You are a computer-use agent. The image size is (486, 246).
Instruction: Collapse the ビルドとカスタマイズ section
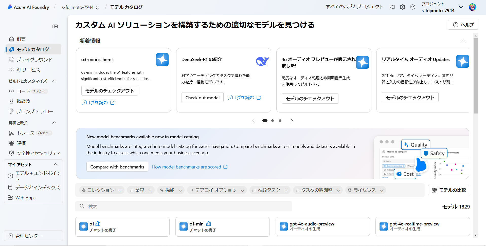tap(54, 81)
